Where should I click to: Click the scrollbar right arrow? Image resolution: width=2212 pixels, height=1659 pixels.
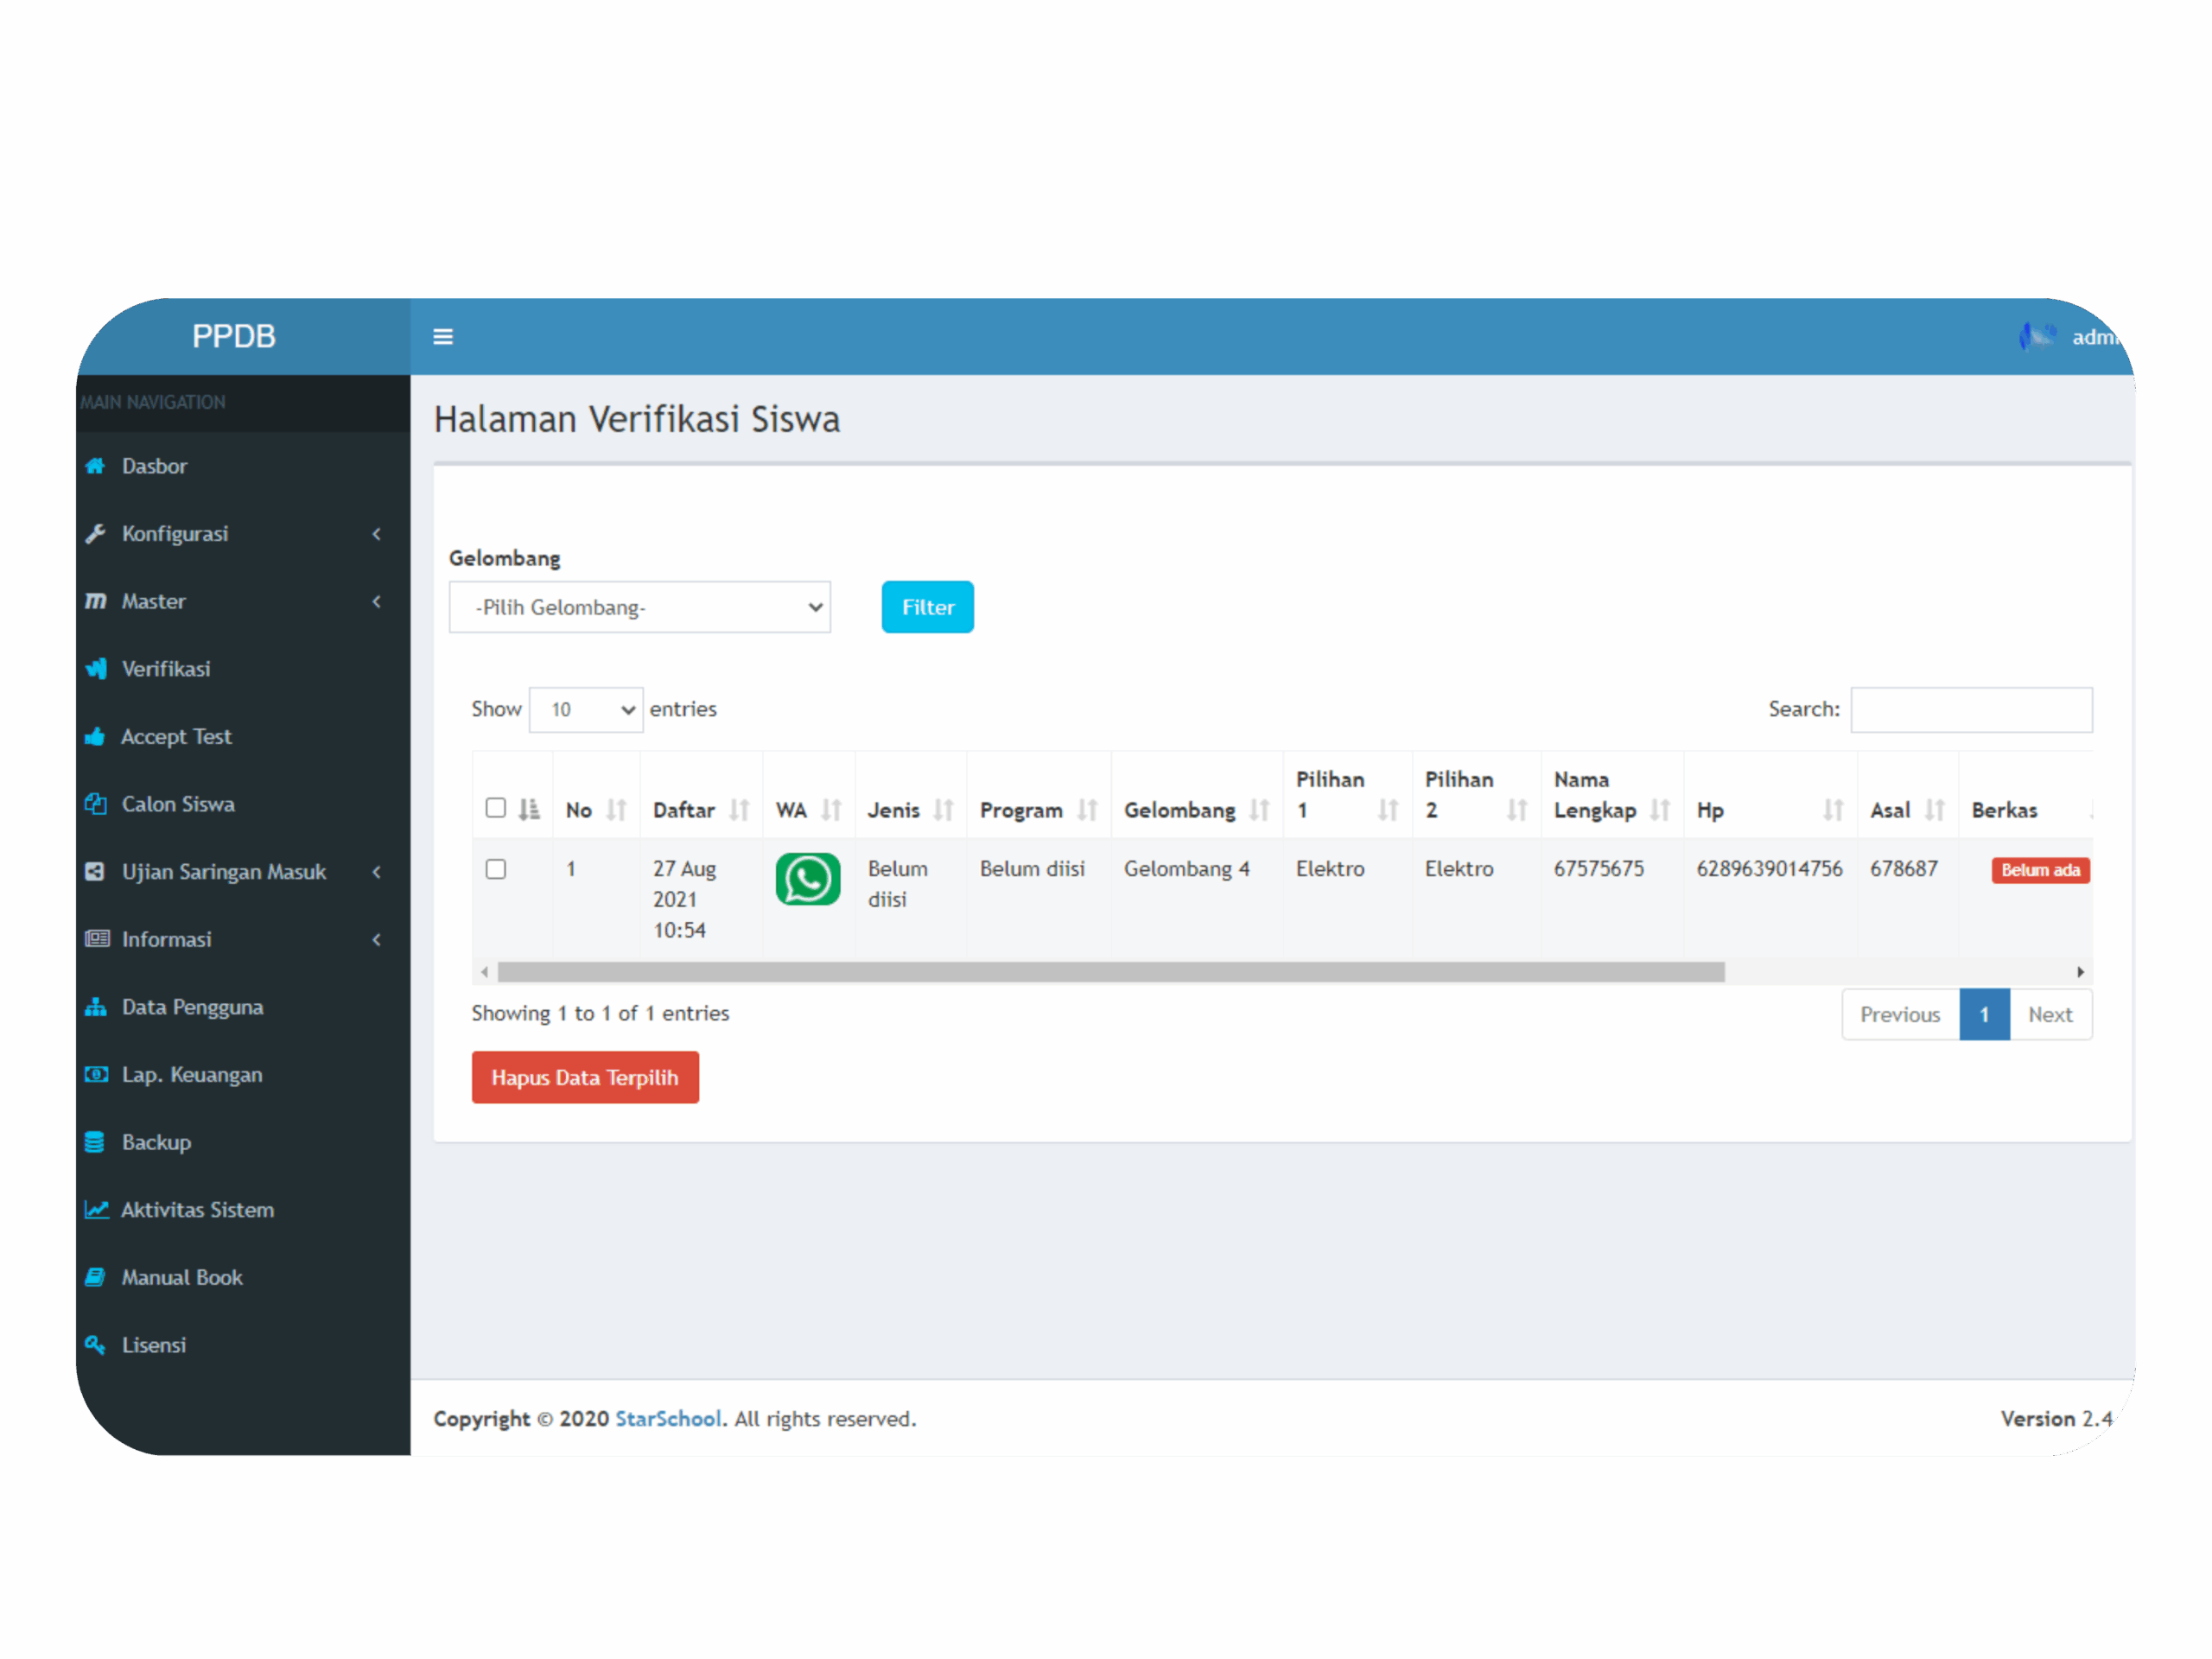2081,972
